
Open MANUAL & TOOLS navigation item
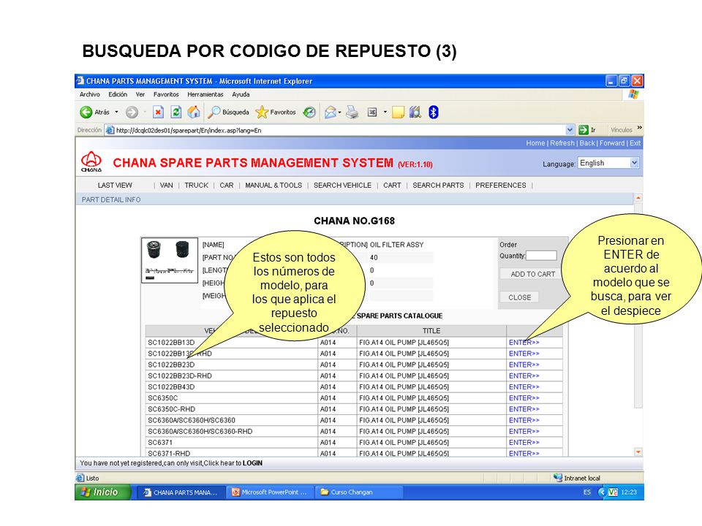tap(273, 185)
